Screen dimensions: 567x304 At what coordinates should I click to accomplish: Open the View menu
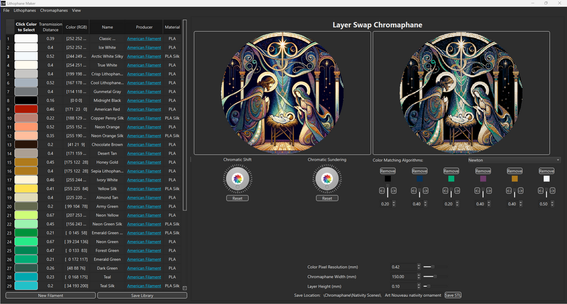pos(76,11)
